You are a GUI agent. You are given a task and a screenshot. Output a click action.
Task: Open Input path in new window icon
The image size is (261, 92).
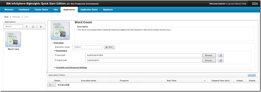[x=221, y=55]
